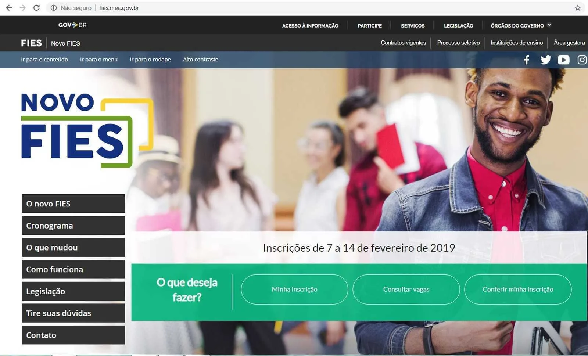
Task: Click the browser forward arrow
Action: pyautogui.click(x=23, y=8)
